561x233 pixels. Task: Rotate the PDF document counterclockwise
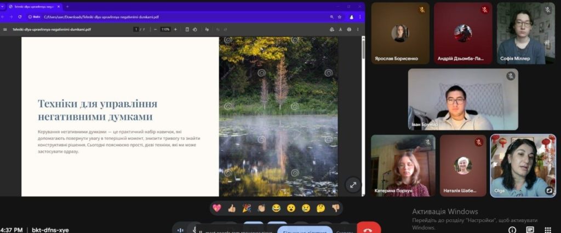[x=196, y=29]
